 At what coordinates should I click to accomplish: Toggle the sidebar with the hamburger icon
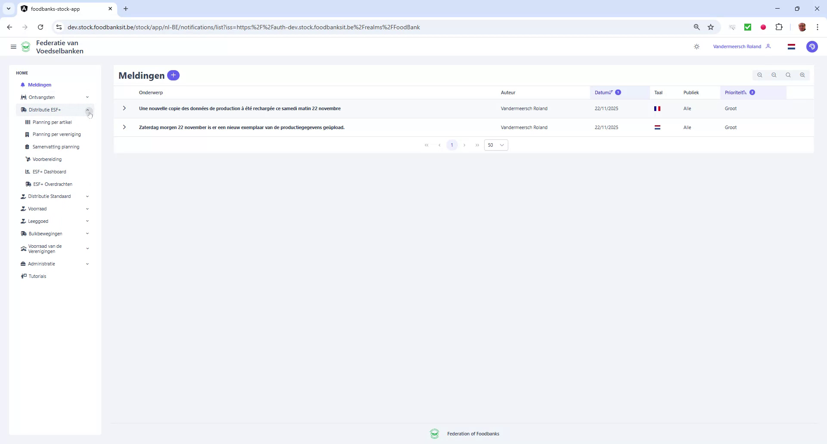(13, 46)
